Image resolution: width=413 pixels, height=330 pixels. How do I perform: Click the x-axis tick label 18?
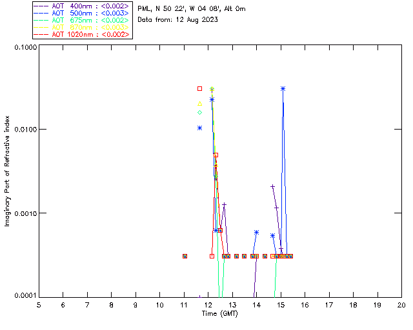(x=353, y=305)
